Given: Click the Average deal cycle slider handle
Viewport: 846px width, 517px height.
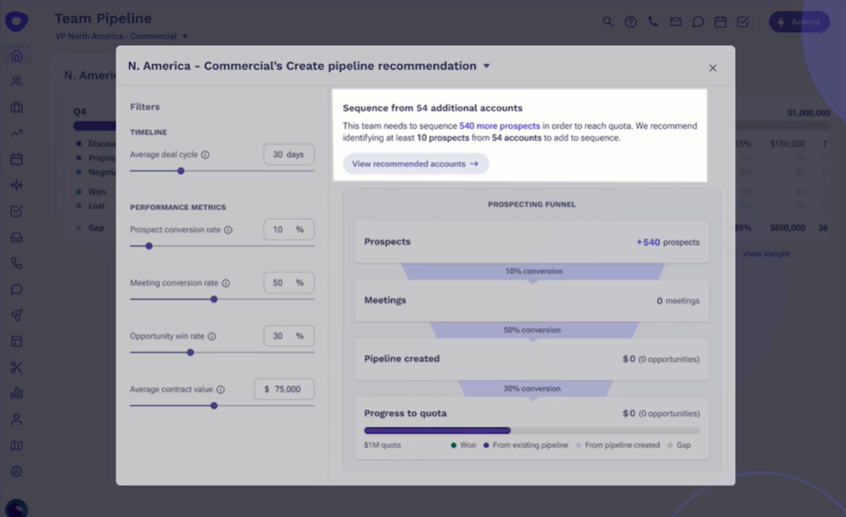Looking at the screenshot, I should (x=181, y=171).
